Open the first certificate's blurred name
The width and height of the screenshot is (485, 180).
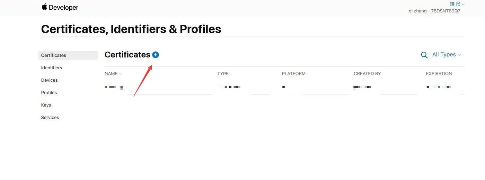pyautogui.click(x=114, y=87)
